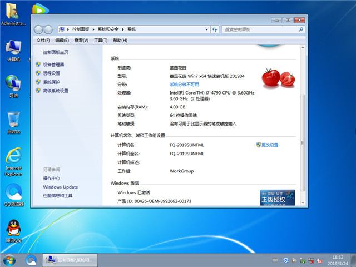Open the Administrator folder desktop icon

pyautogui.click(x=13, y=13)
